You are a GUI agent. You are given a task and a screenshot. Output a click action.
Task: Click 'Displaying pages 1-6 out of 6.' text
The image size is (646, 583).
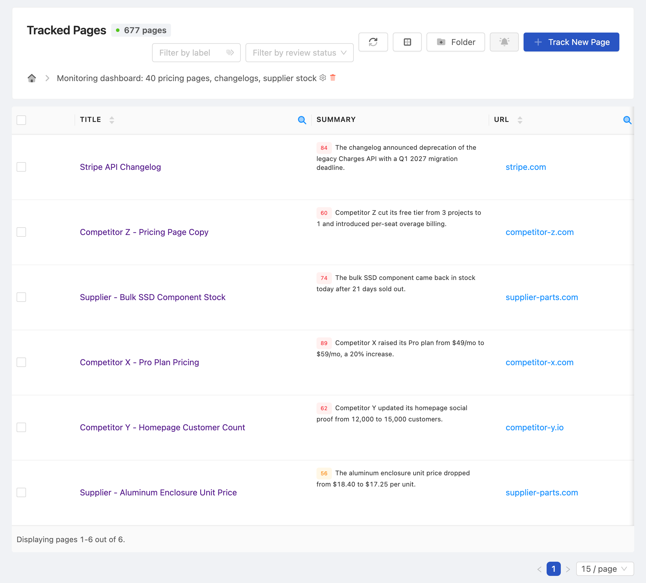(x=71, y=539)
